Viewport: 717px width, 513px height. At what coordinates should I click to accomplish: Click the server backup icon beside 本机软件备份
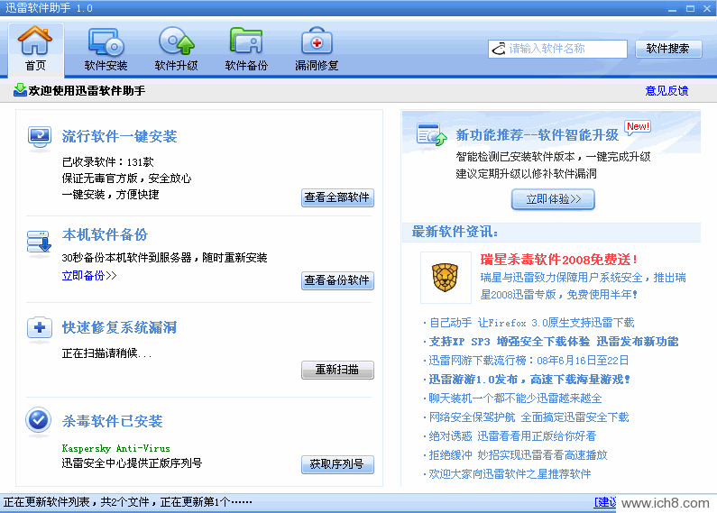coord(39,242)
